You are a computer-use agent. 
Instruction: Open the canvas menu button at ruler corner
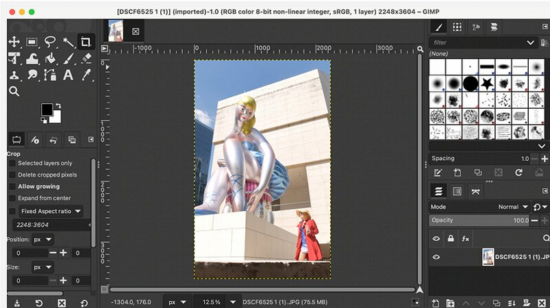click(105, 49)
